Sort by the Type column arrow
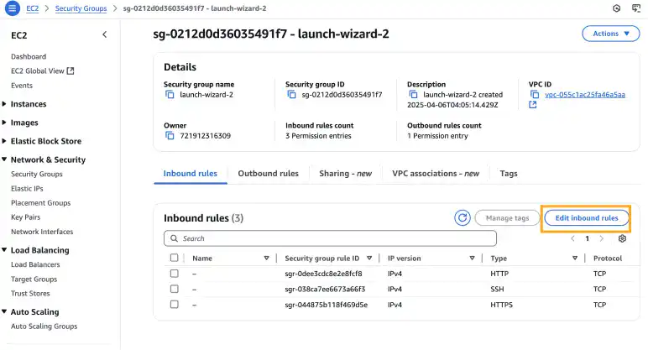 (575, 259)
